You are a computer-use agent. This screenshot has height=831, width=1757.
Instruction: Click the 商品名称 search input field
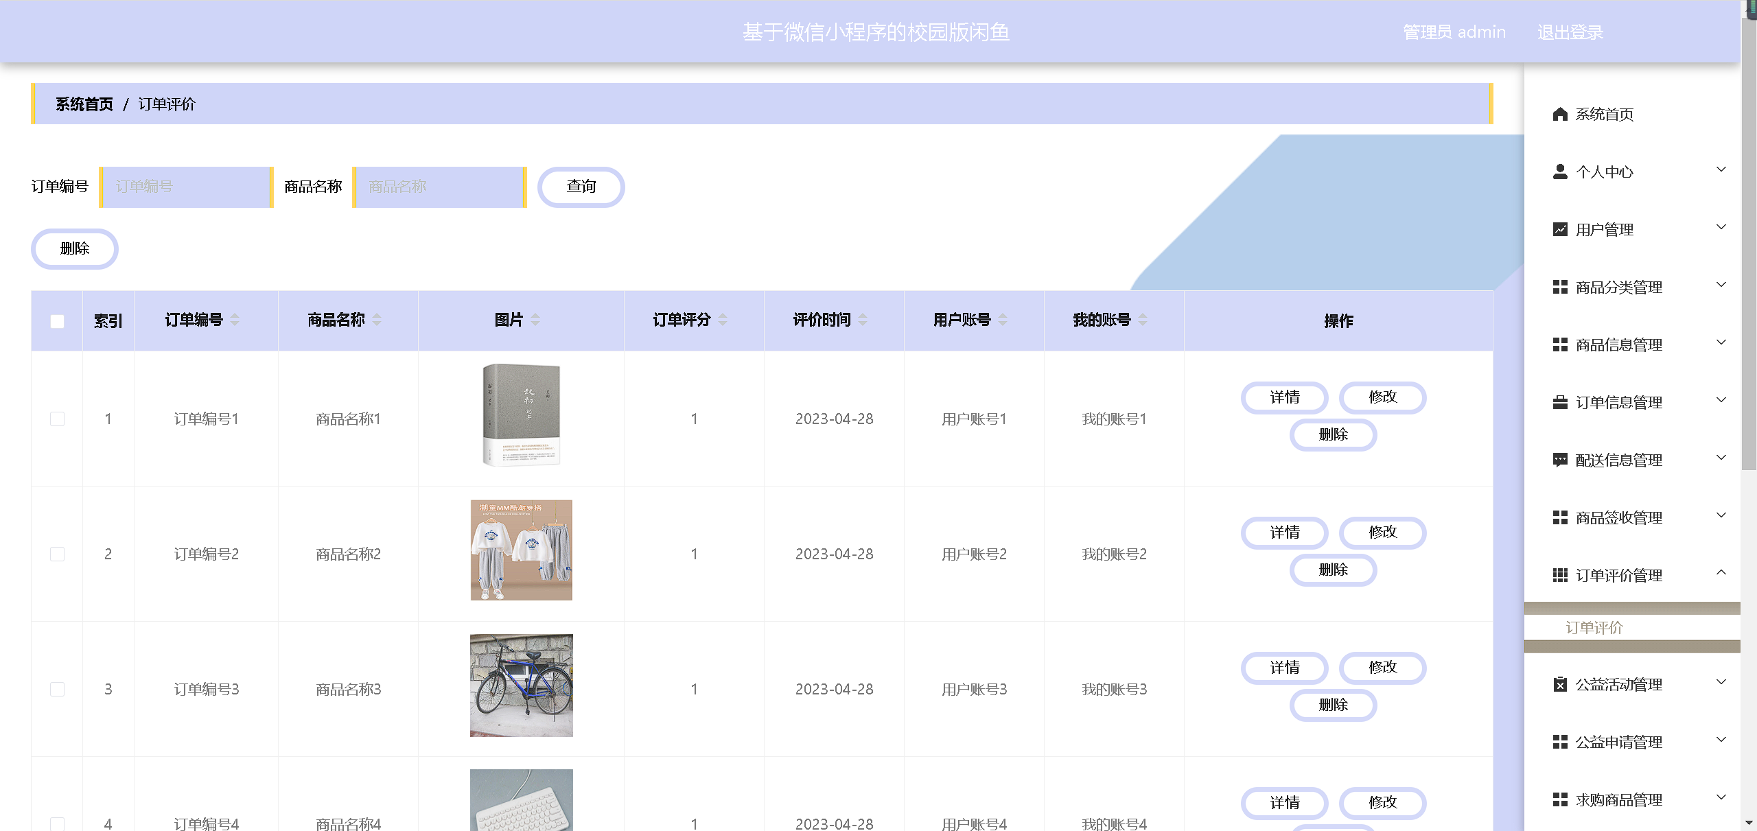point(439,187)
